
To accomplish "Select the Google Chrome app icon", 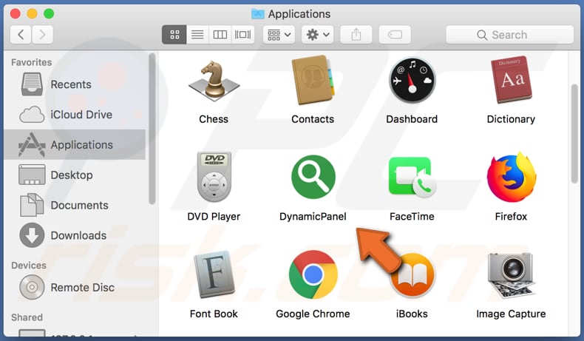I will pos(313,274).
